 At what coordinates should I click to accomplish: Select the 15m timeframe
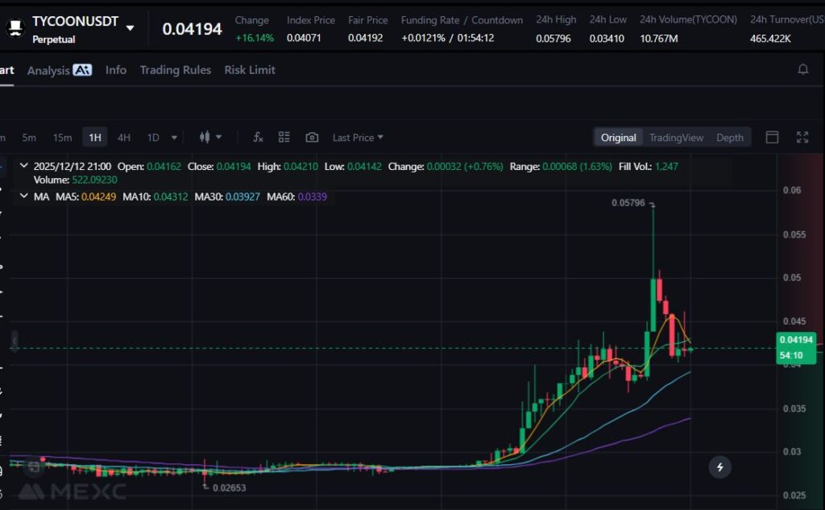click(x=62, y=138)
